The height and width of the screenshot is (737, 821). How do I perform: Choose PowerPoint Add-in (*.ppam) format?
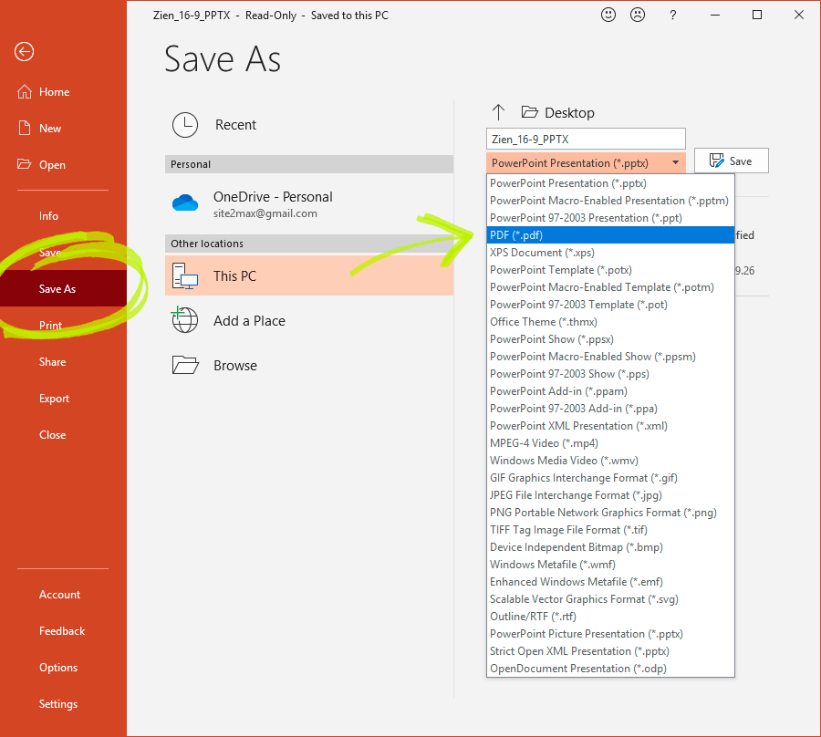(x=610, y=391)
